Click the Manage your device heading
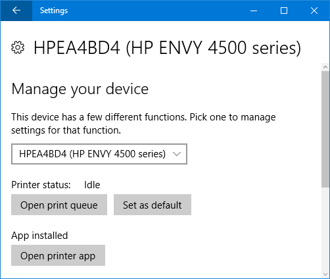 (x=80, y=89)
